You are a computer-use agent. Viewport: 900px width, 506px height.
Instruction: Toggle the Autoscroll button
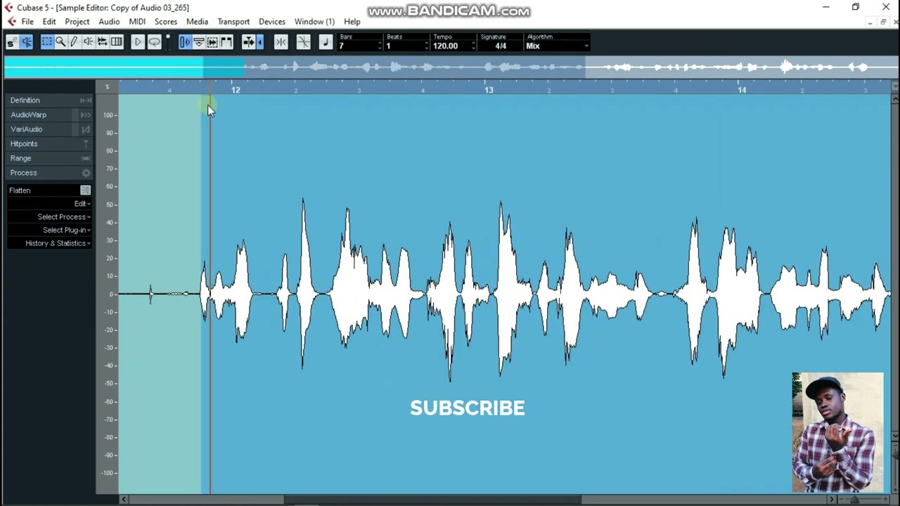[248, 42]
